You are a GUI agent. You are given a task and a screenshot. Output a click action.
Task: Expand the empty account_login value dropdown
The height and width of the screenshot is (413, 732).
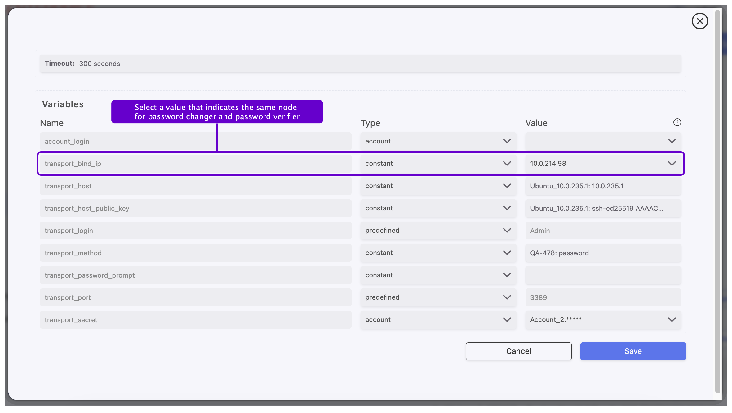(603, 141)
